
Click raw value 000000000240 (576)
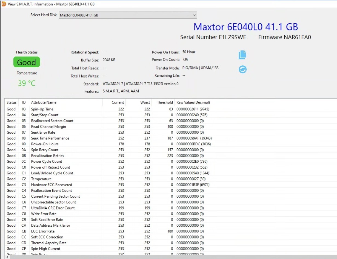tap(192, 115)
